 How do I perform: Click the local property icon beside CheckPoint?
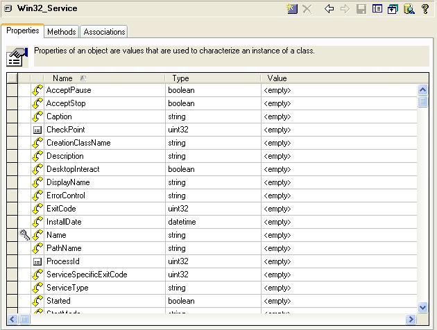37,130
